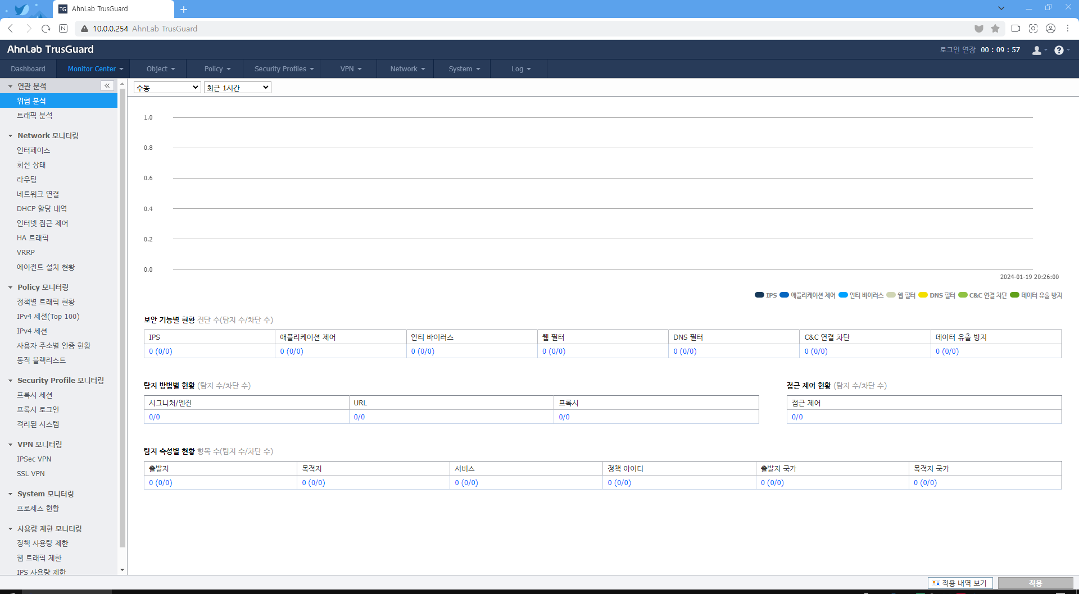Open the 수동 refresh mode dropdown

tap(167, 88)
